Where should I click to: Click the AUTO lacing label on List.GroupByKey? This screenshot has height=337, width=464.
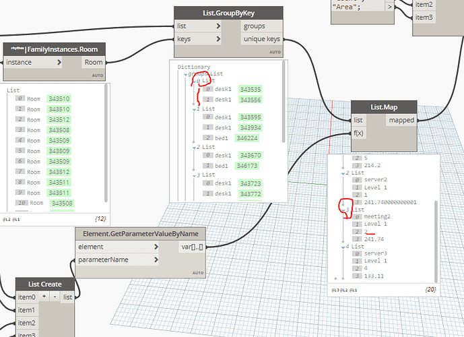[x=275, y=52]
